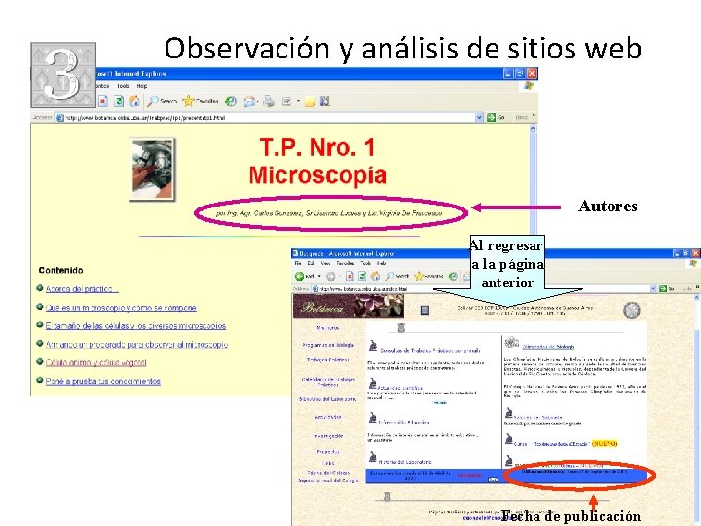The width and height of the screenshot is (701, 526).
Task: Open 'Poné a prueba tus conocimientos' link
Action: (103, 381)
